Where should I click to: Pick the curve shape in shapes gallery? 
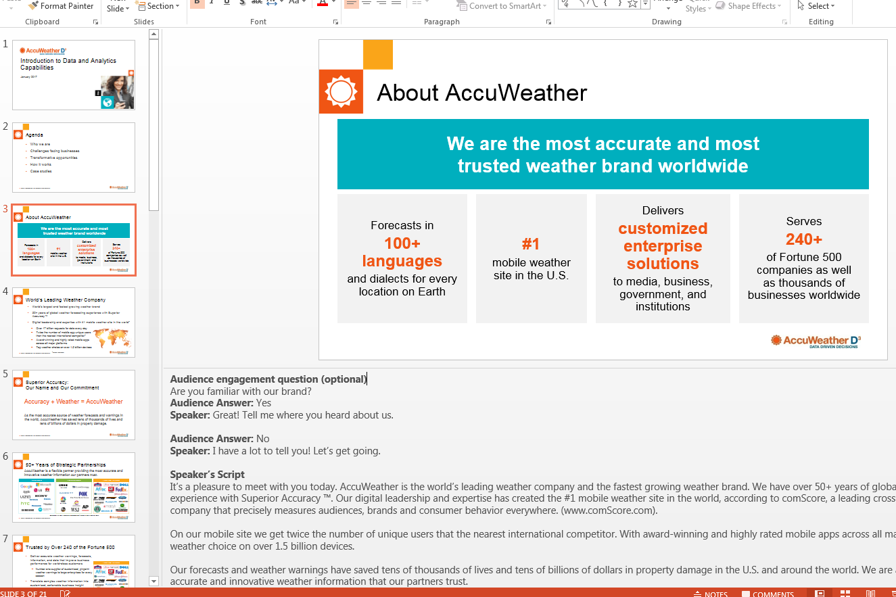point(591,3)
